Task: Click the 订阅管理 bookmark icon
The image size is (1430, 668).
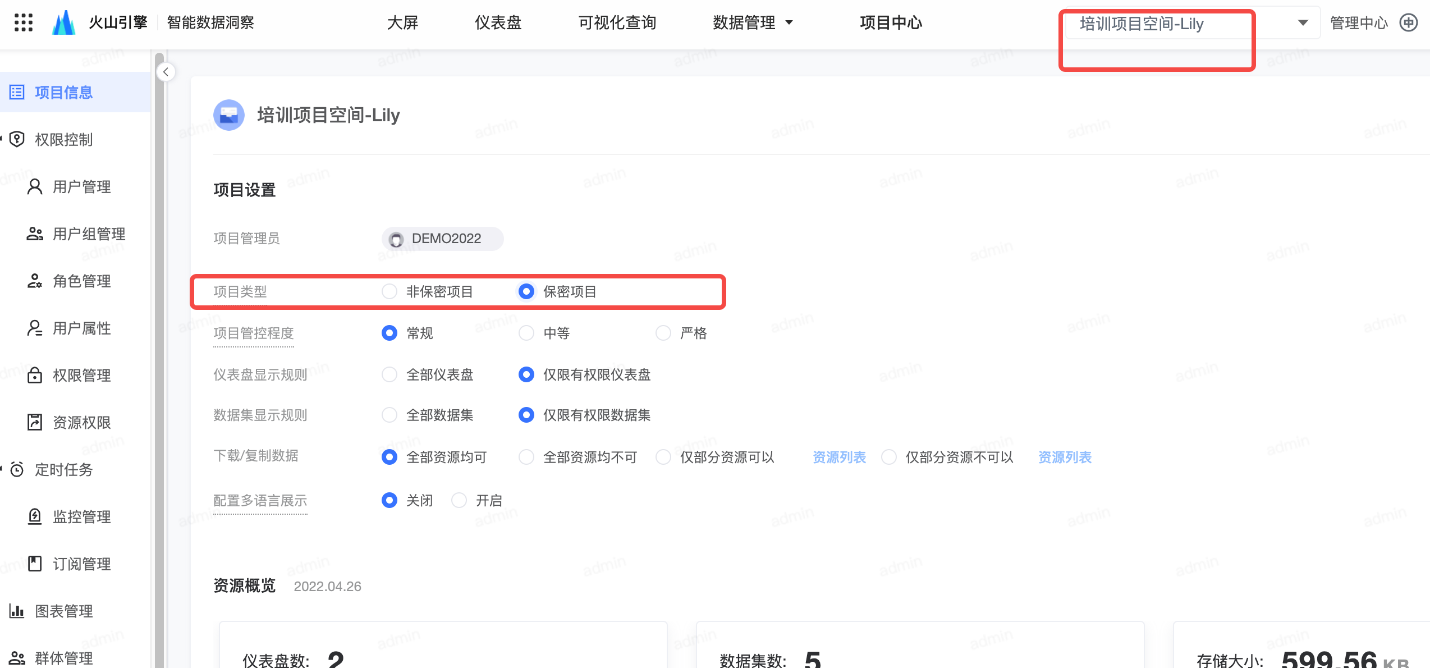Action: (x=35, y=564)
